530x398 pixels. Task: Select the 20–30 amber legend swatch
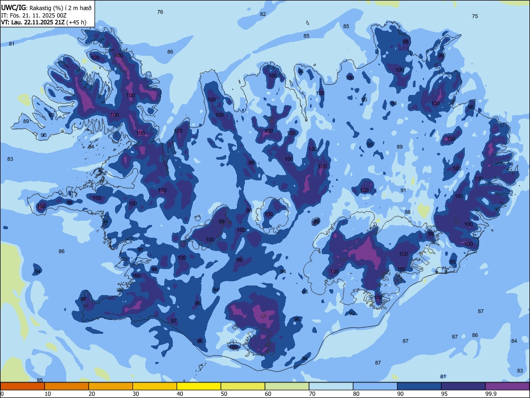pyautogui.click(x=111, y=386)
